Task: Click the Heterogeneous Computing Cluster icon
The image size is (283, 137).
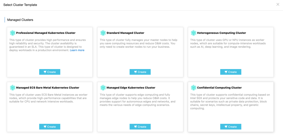Action: point(193,33)
